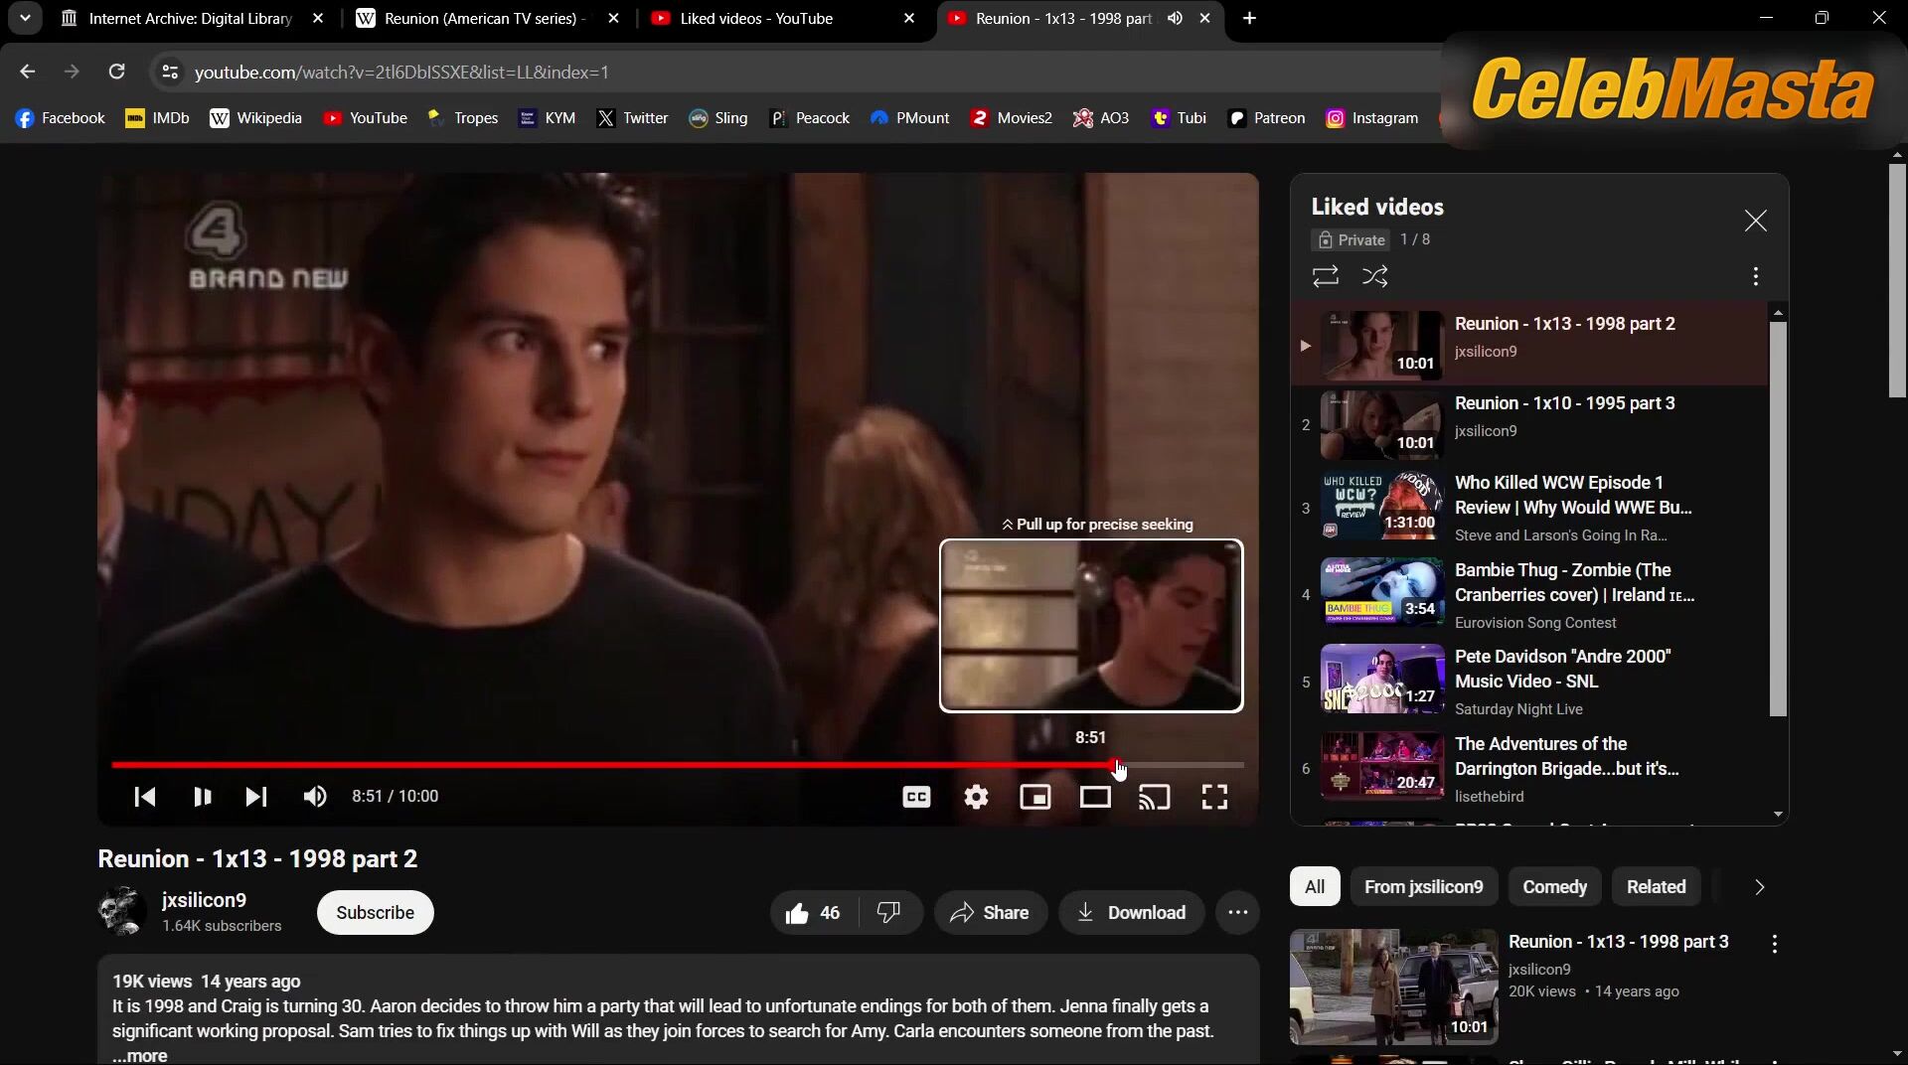This screenshot has width=1908, height=1065.
Task: Open the Twitter bookmark
Action: 632,118
